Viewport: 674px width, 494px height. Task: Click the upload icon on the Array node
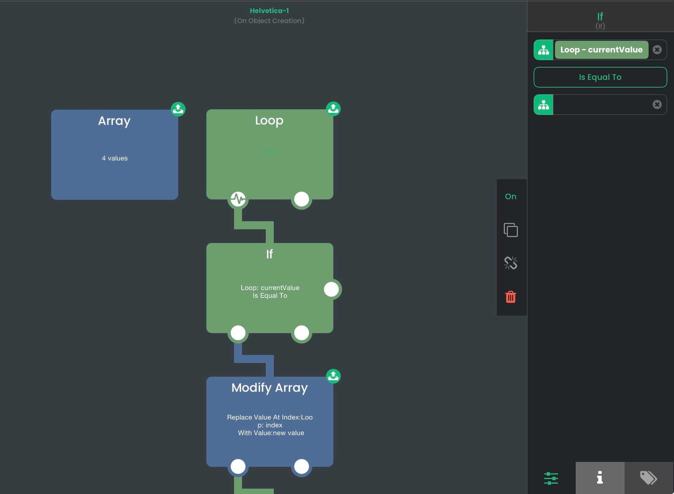(x=178, y=109)
